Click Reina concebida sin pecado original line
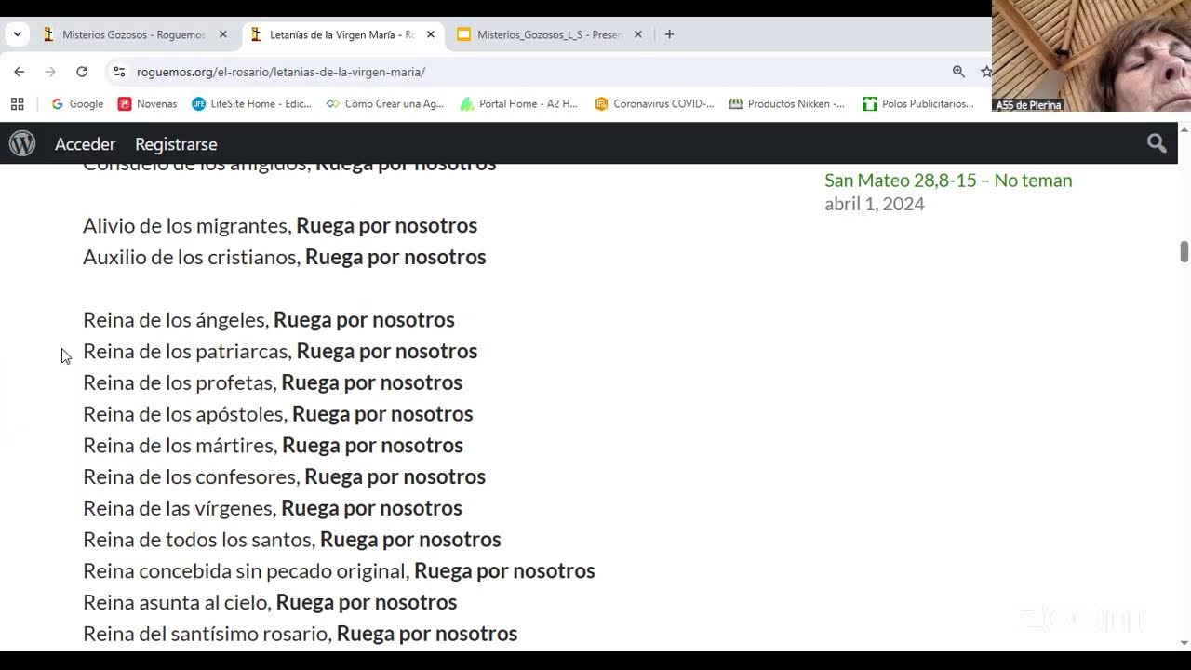The width and height of the screenshot is (1191, 670). [x=339, y=570]
